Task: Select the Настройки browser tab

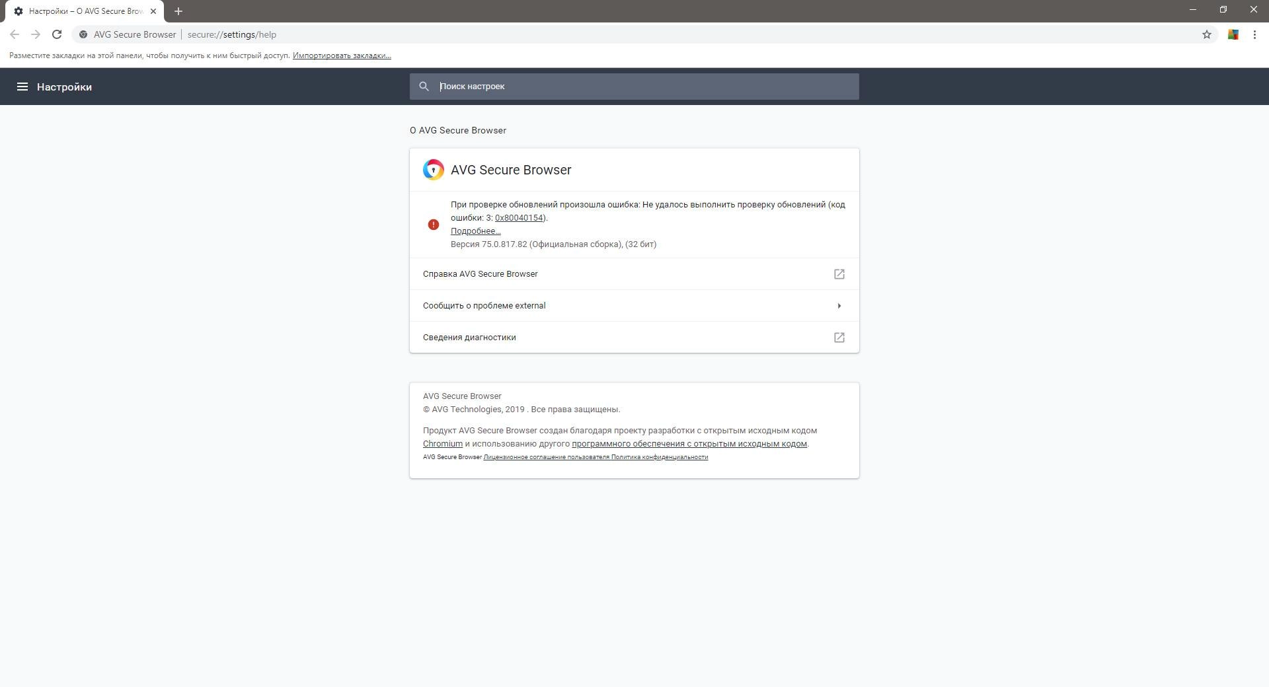Action: click(x=86, y=11)
